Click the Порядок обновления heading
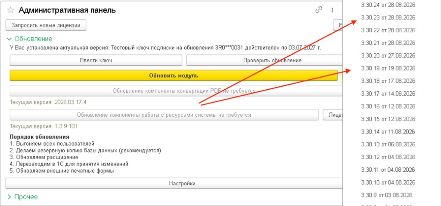Viewport: 441px width, 206px height. (39, 137)
